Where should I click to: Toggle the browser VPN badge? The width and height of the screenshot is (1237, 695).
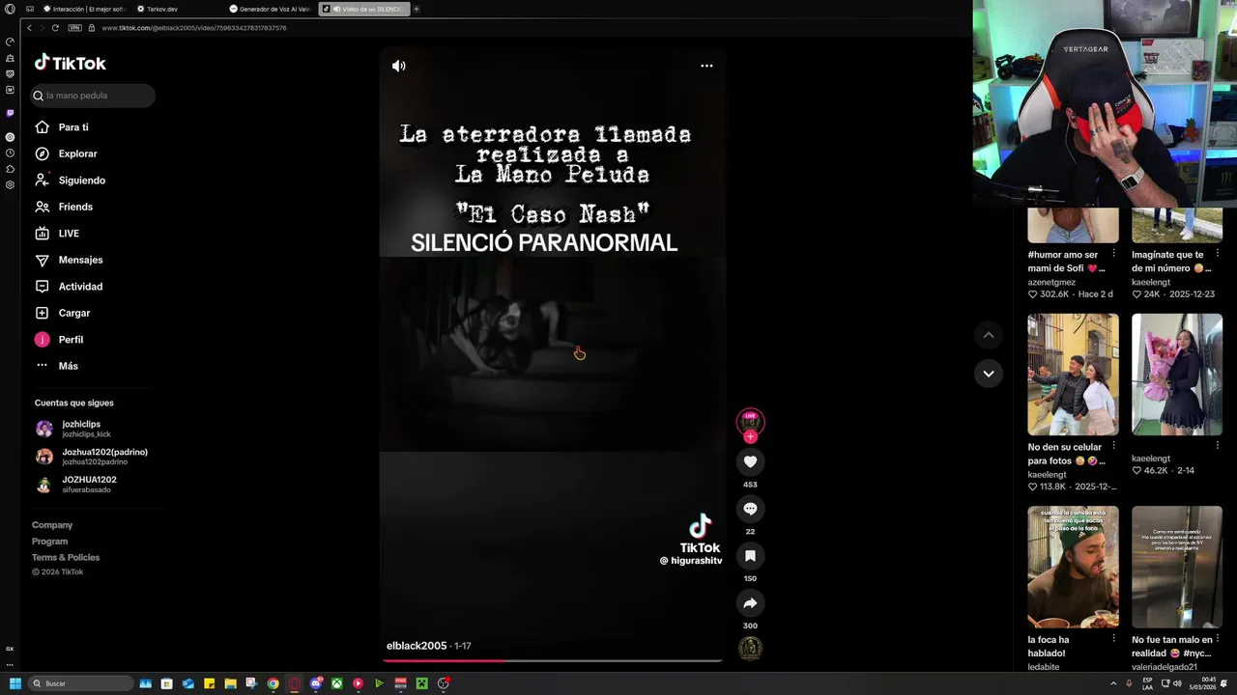[74, 28]
